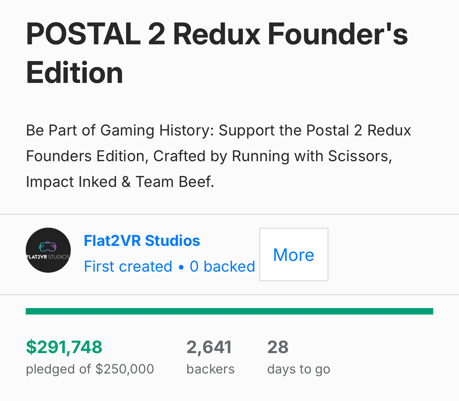
Task: Click the "Impact Inked & Team Beef." description line
Action: point(120,182)
